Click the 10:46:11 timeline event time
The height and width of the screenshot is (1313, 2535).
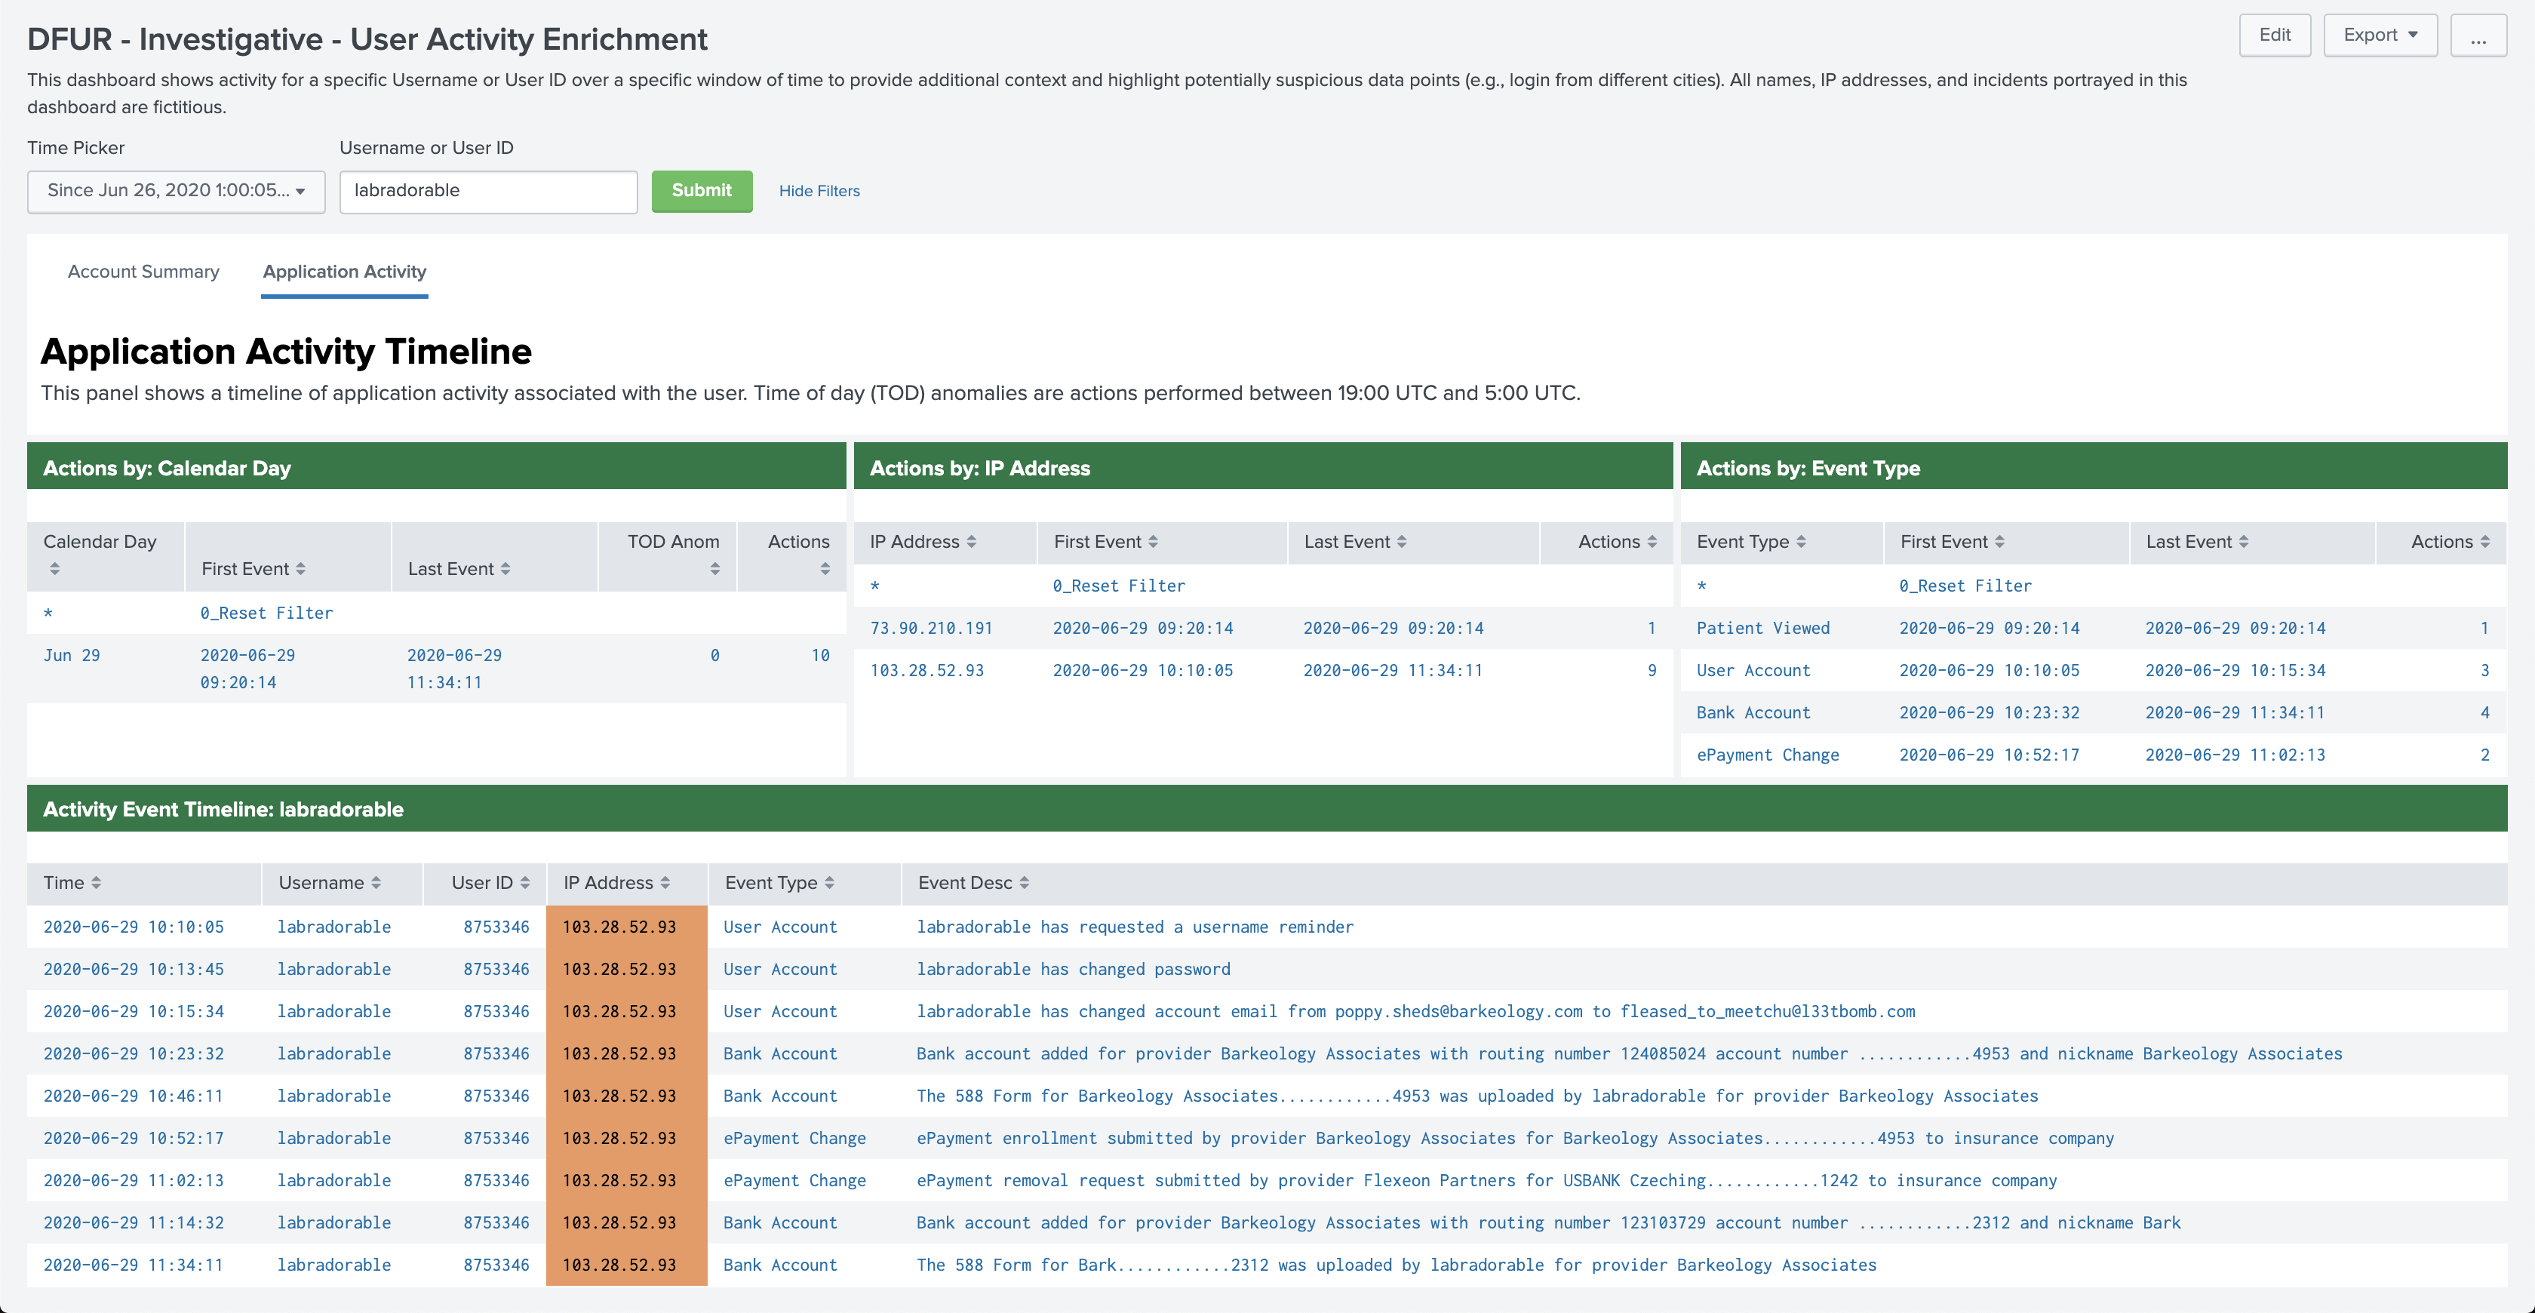[133, 1096]
